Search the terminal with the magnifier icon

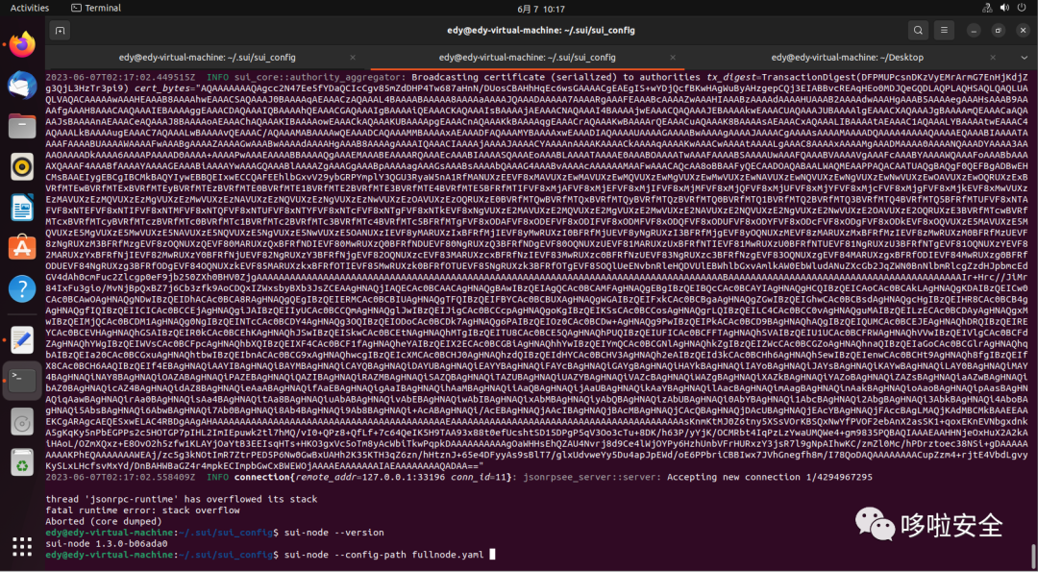[x=918, y=30]
